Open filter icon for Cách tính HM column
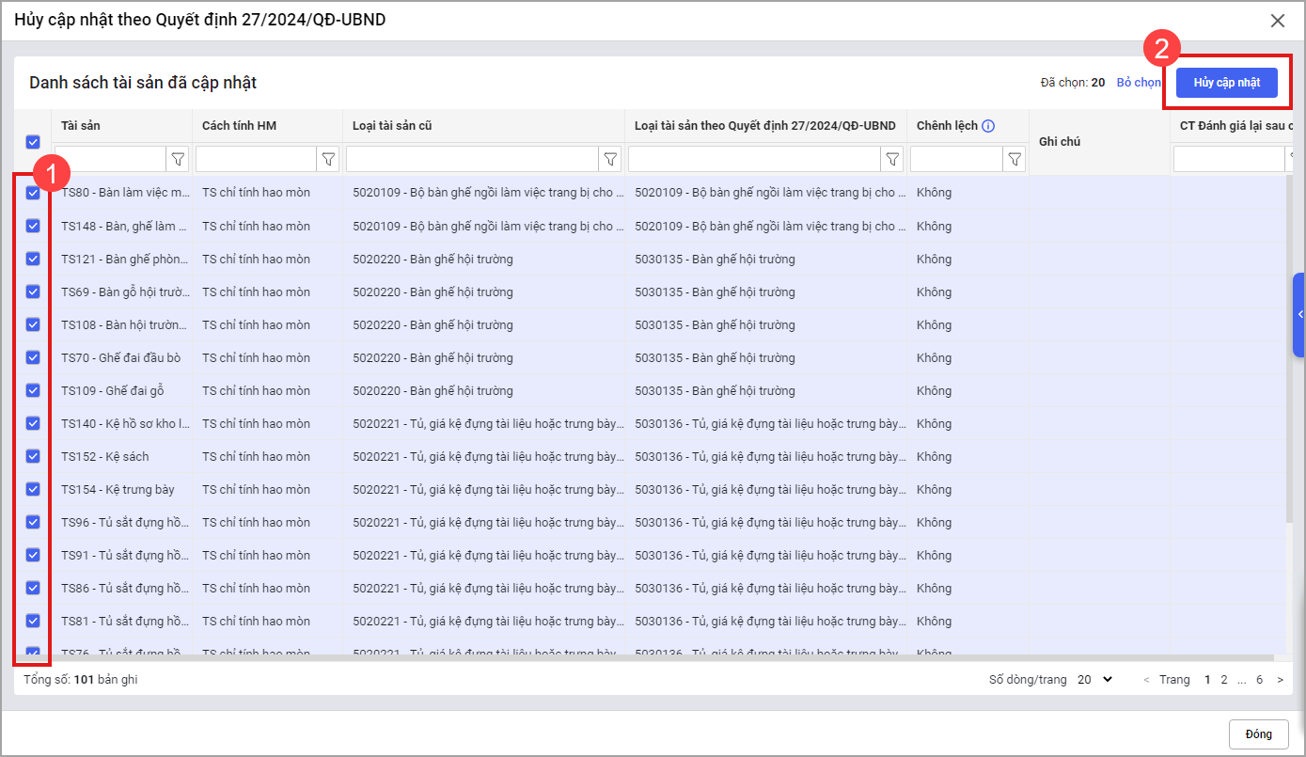Screen dimensions: 1306x757 click(328, 160)
